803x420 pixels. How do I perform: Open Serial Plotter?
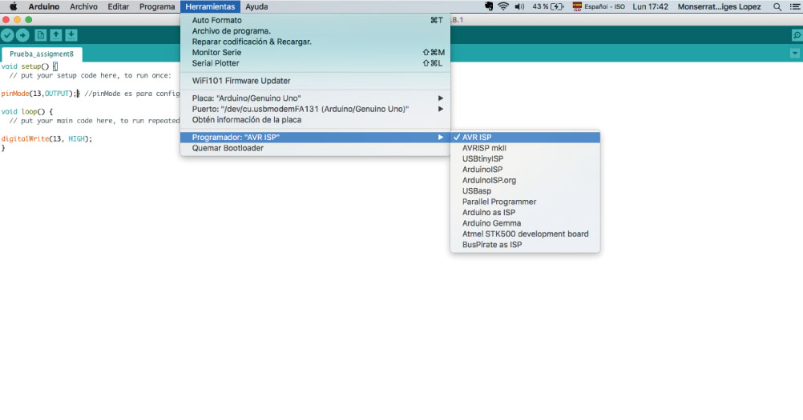[x=315, y=63]
